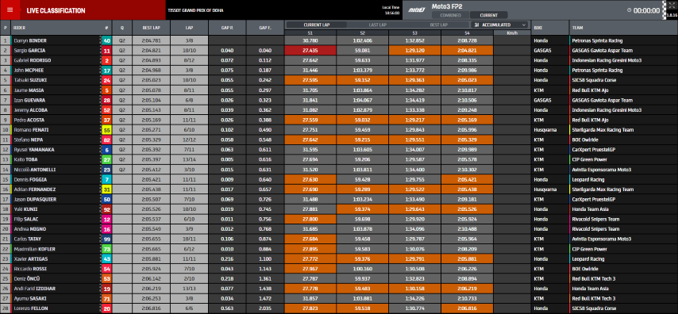This screenshot has width=678, height=314.
Task: Click position number 14 for Antonelli
Action: tap(6, 170)
